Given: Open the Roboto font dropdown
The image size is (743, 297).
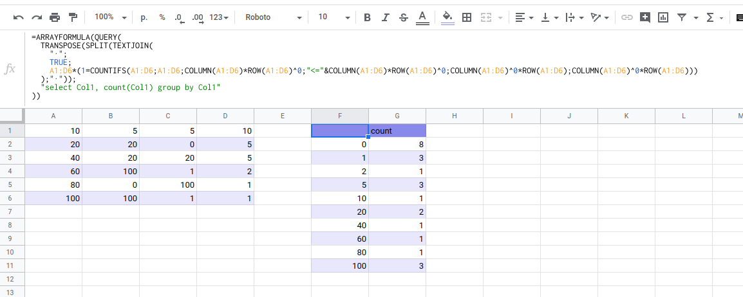Looking at the screenshot, I should 274,17.
